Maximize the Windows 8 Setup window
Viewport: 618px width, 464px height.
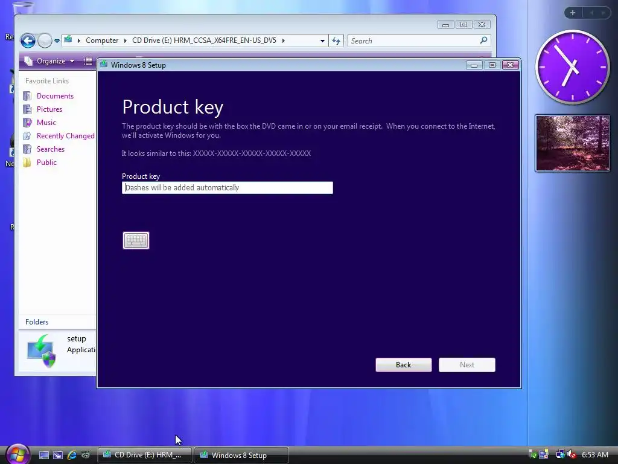coord(492,65)
